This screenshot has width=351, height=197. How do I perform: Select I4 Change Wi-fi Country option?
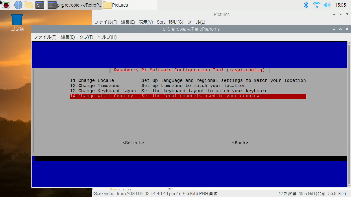pos(188,96)
